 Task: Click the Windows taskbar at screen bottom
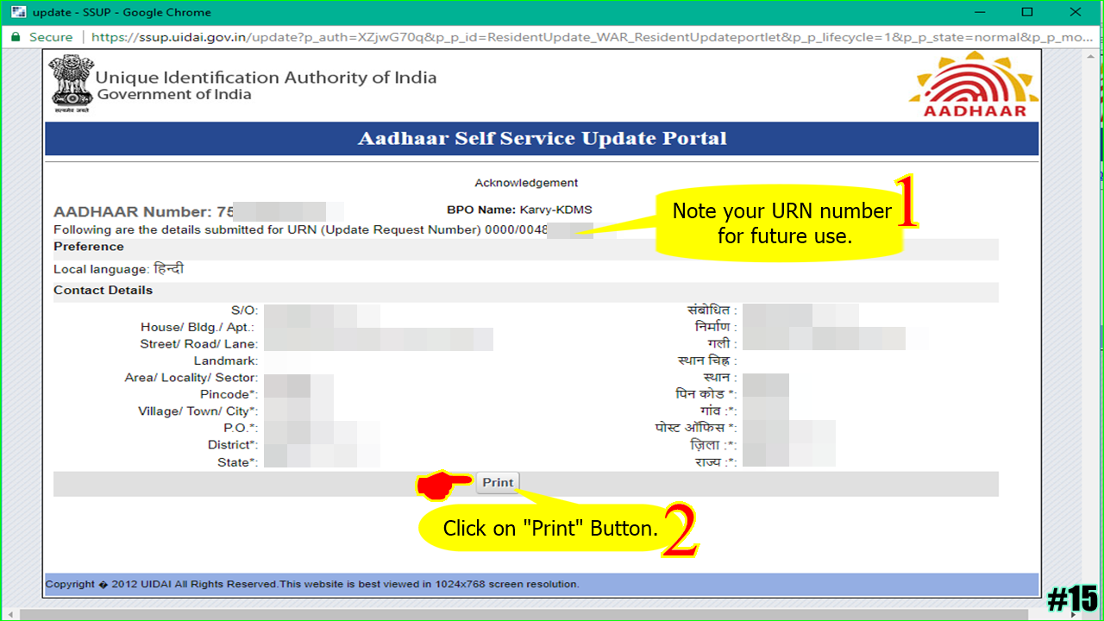pyautogui.click(x=552, y=614)
